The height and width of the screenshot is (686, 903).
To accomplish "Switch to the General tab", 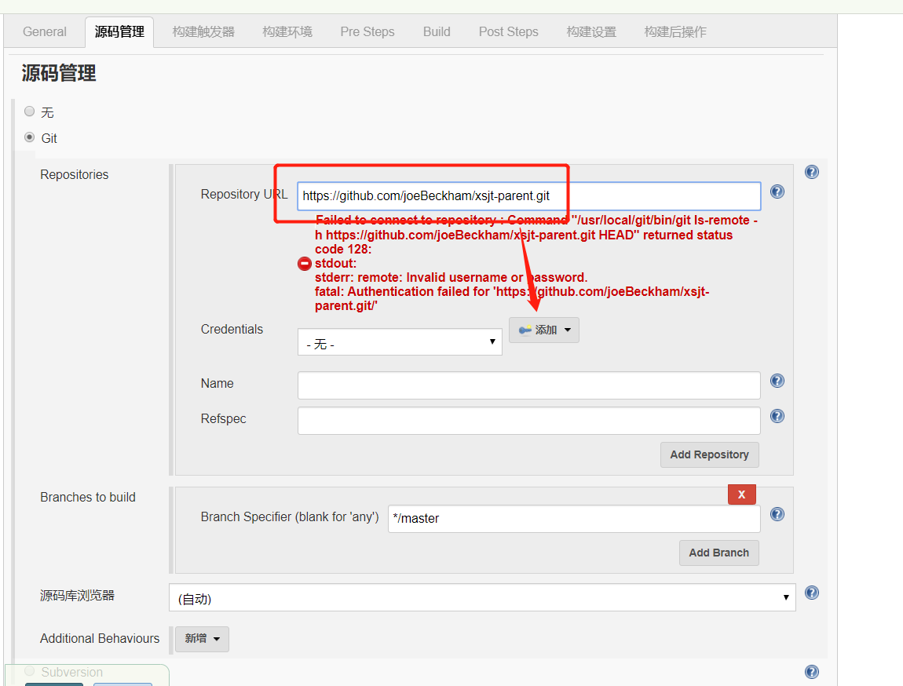I will 44,31.
